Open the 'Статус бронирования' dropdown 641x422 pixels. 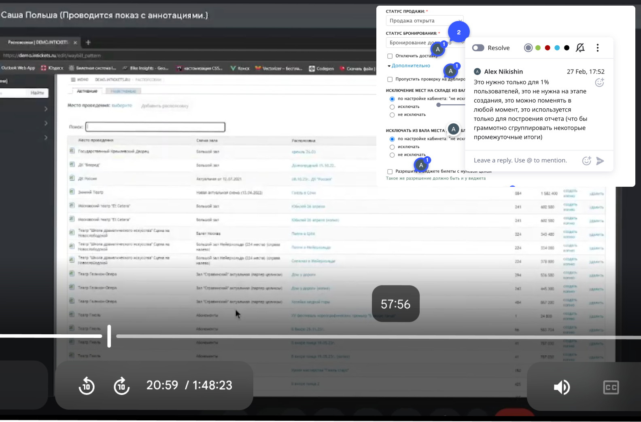(413, 43)
